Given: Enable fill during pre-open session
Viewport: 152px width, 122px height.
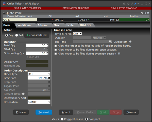Looking at the screenshot, I should click(x=56, y=50).
